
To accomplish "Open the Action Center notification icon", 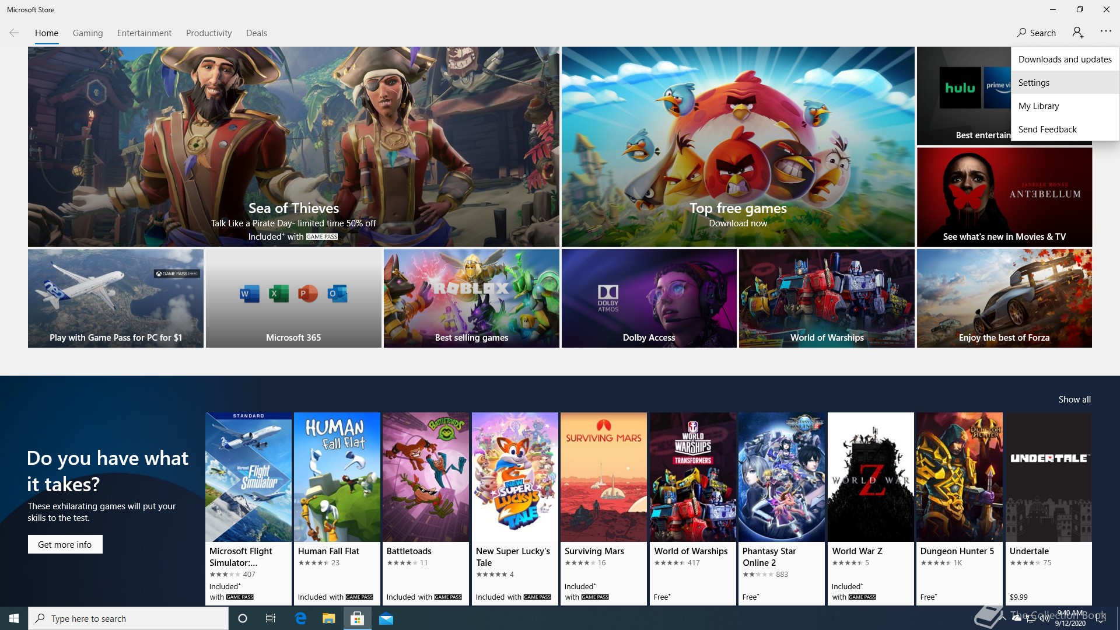I will click(1101, 618).
